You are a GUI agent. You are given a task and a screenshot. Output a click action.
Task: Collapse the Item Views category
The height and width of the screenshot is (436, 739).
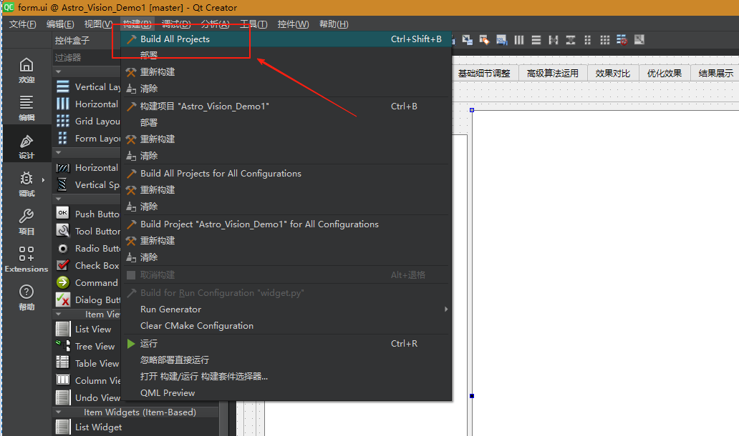coord(59,314)
